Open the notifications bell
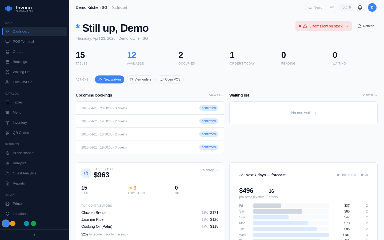384x240 pixels. click(360, 7)
